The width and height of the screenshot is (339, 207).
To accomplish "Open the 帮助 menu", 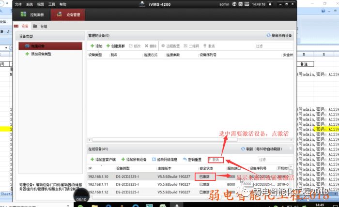I will [x=62, y=4].
